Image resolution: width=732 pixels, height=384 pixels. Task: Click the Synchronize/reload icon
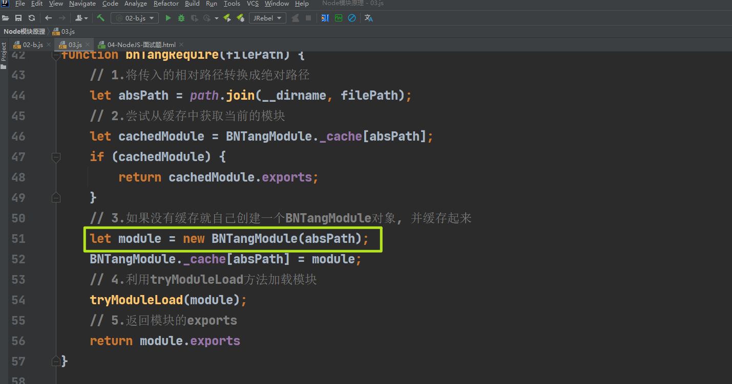[x=32, y=18]
